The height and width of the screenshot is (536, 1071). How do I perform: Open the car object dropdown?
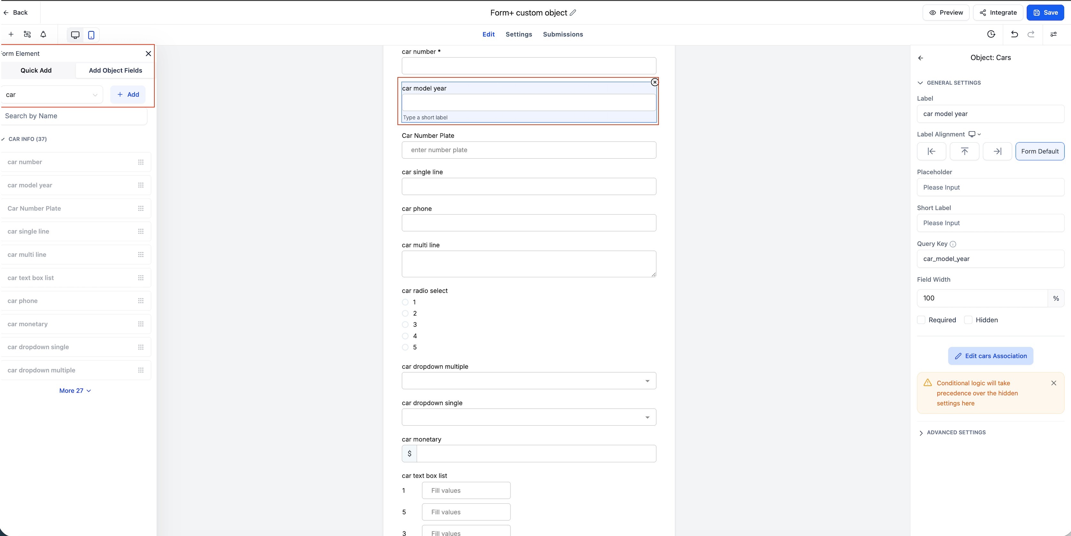pos(52,95)
